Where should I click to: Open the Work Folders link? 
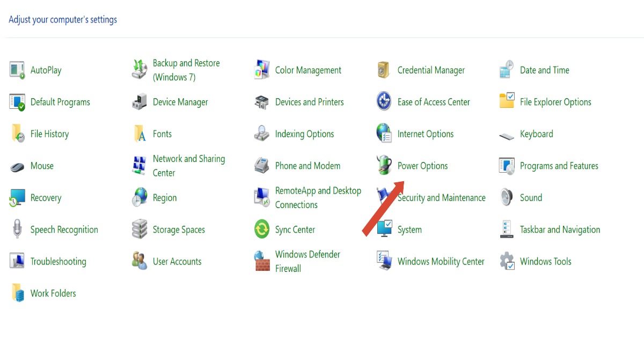click(x=53, y=293)
